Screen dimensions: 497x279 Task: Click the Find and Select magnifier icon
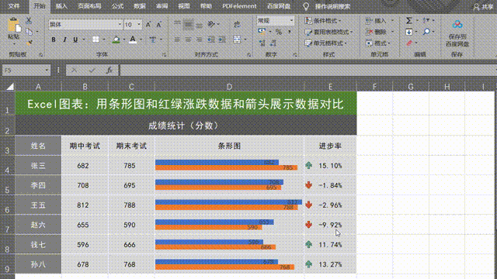426,32
